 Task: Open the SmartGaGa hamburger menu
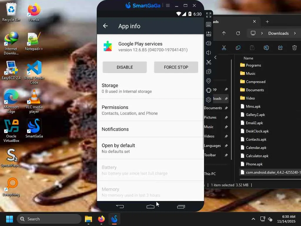168,5
